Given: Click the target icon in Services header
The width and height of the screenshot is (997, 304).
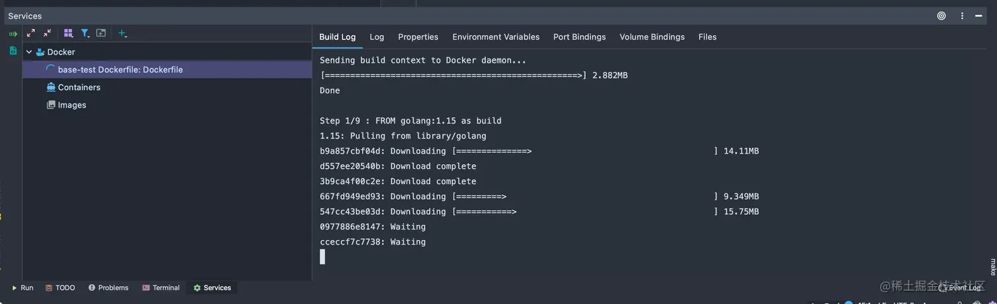Looking at the screenshot, I should tap(941, 16).
